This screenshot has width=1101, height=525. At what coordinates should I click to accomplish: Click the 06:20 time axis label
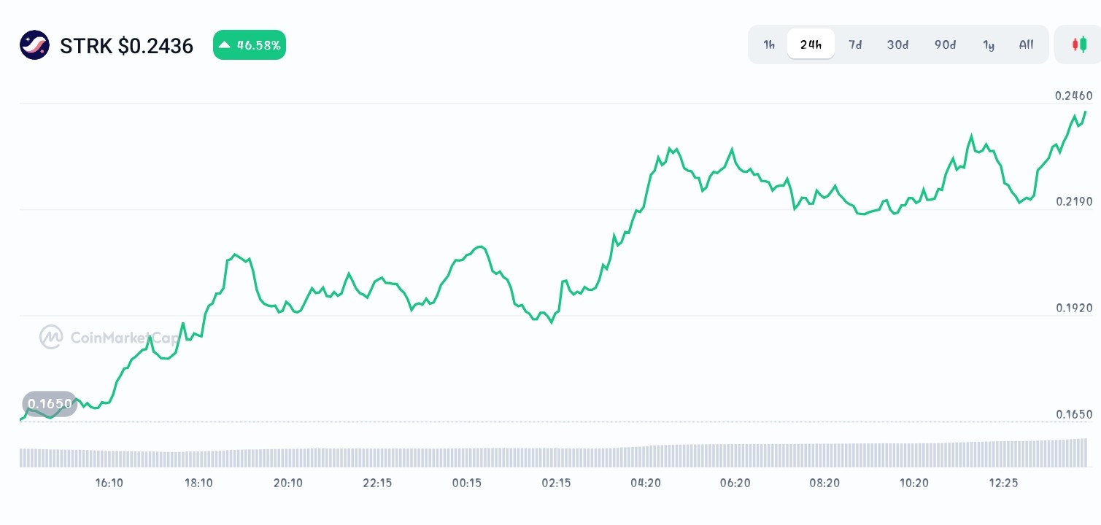[735, 483]
